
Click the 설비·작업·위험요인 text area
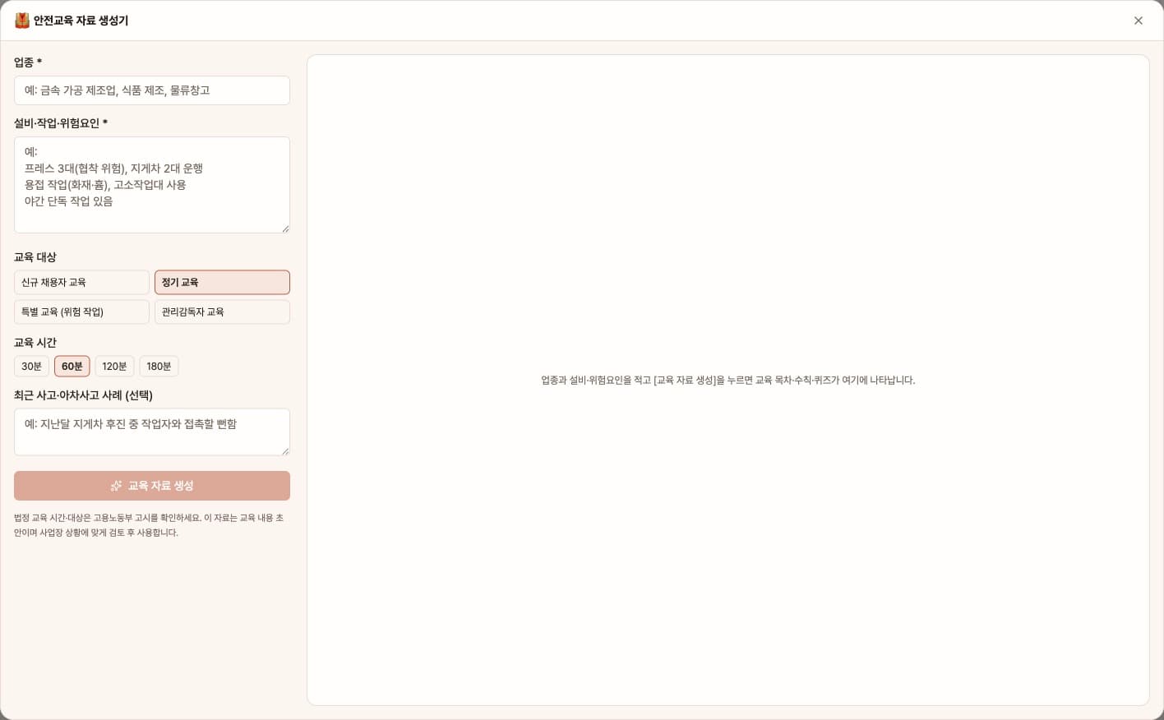(x=152, y=185)
